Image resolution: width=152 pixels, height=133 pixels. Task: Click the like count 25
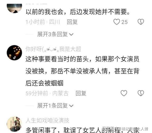(x=124, y=22)
